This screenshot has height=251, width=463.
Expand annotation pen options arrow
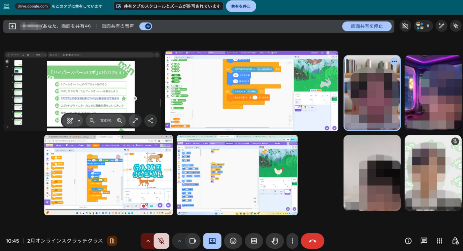(79, 121)
